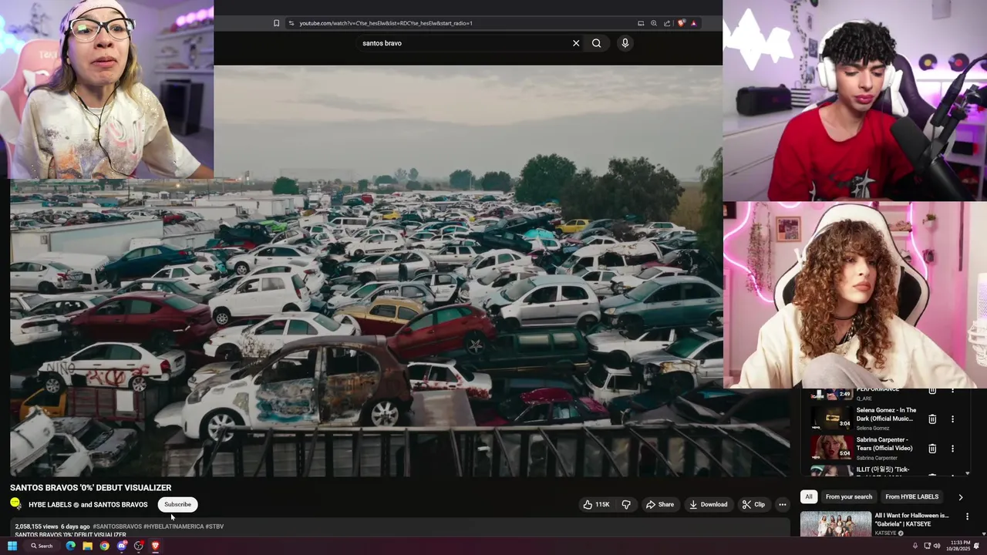Click the cast/media icon in address bar
The height and width of the screenshot is (555, 987).
point(641,23)
